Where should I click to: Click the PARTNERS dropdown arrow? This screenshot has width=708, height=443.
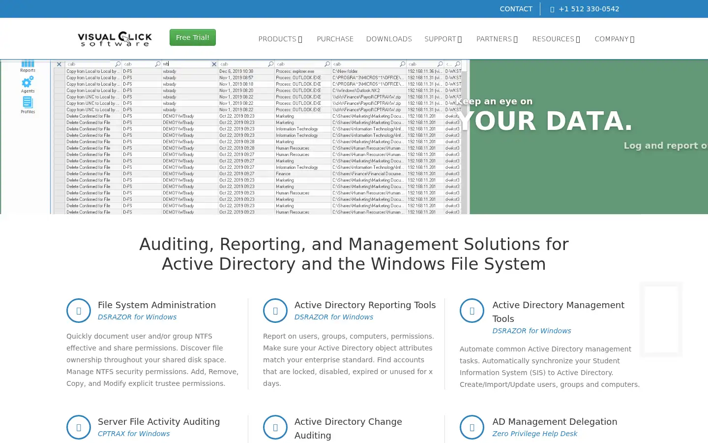pos(516,39)
